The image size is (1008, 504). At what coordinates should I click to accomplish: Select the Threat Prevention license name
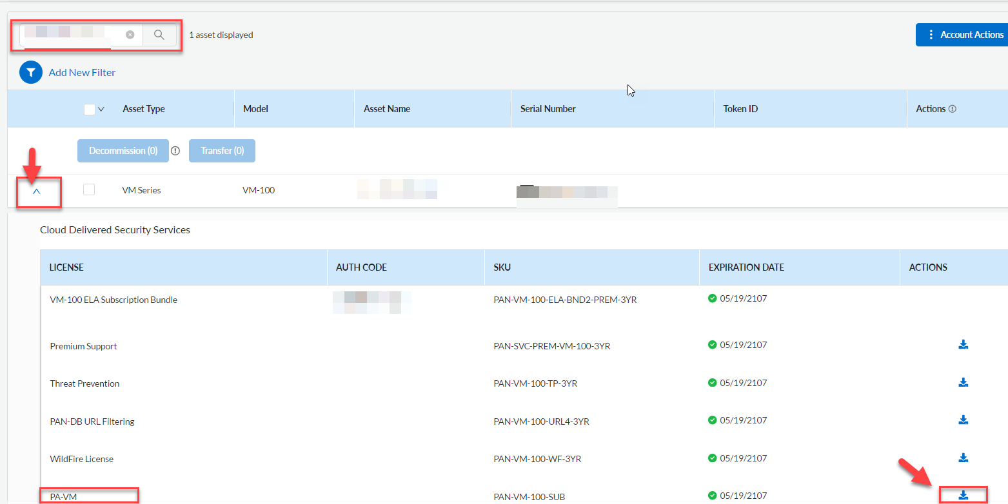[x=84, y=383]
